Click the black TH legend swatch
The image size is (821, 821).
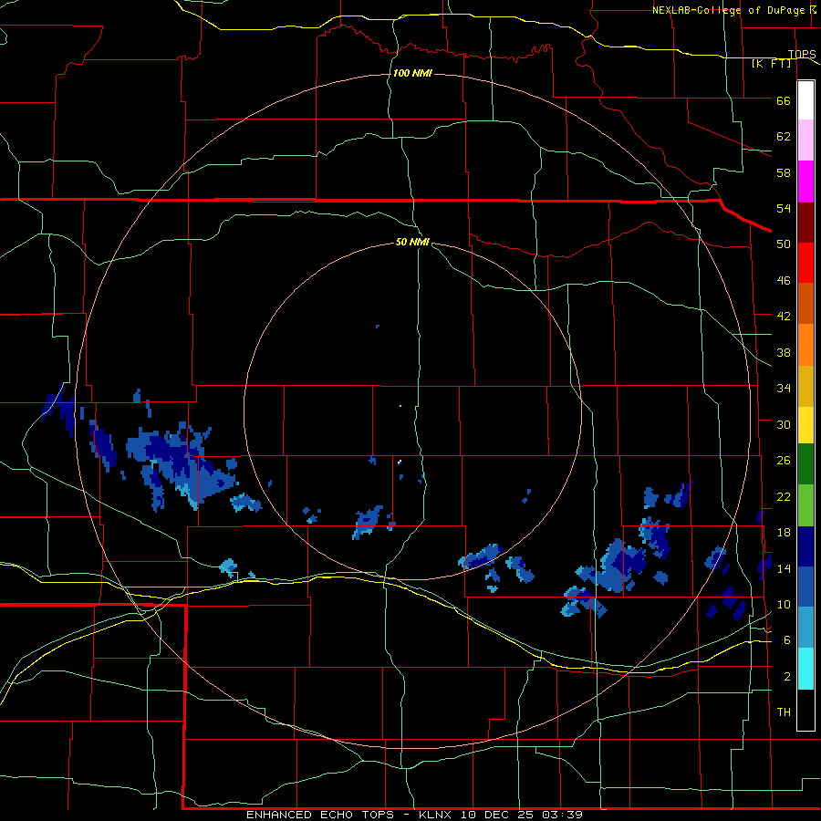(x=805, y=710)
